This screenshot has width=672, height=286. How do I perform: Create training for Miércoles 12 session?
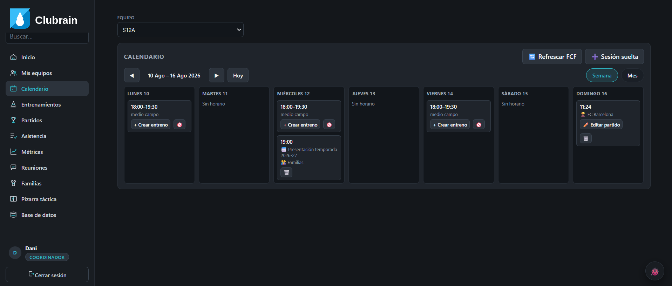300,125
